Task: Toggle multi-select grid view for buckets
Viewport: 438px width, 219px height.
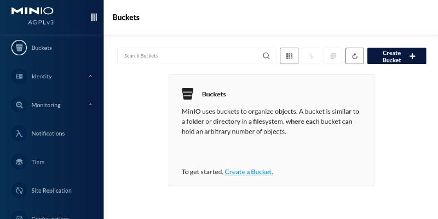Action: (x=289, y=56)
